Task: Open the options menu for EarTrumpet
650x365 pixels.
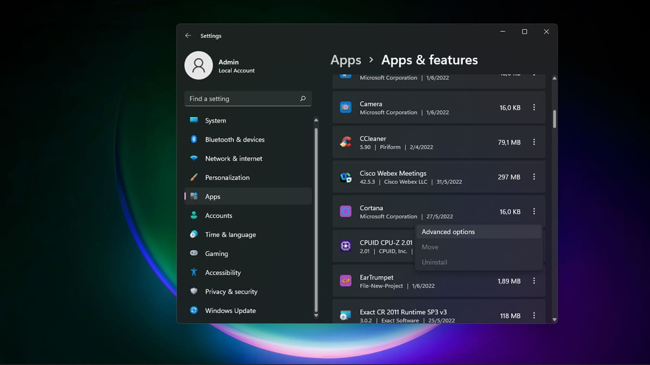Action: coord(534,281)
